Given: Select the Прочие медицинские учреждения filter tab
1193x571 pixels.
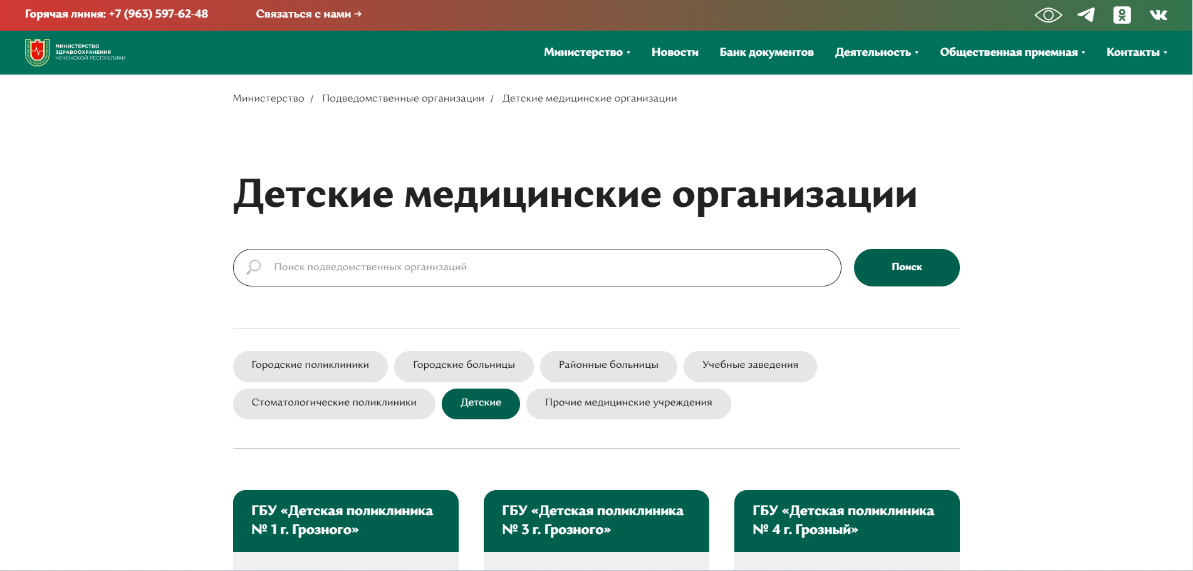Looking at the screenshot, I should coord(628,404).
